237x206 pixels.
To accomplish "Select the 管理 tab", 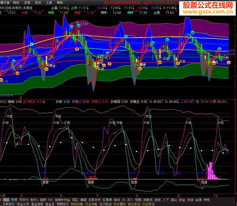I will coord(14,200).
